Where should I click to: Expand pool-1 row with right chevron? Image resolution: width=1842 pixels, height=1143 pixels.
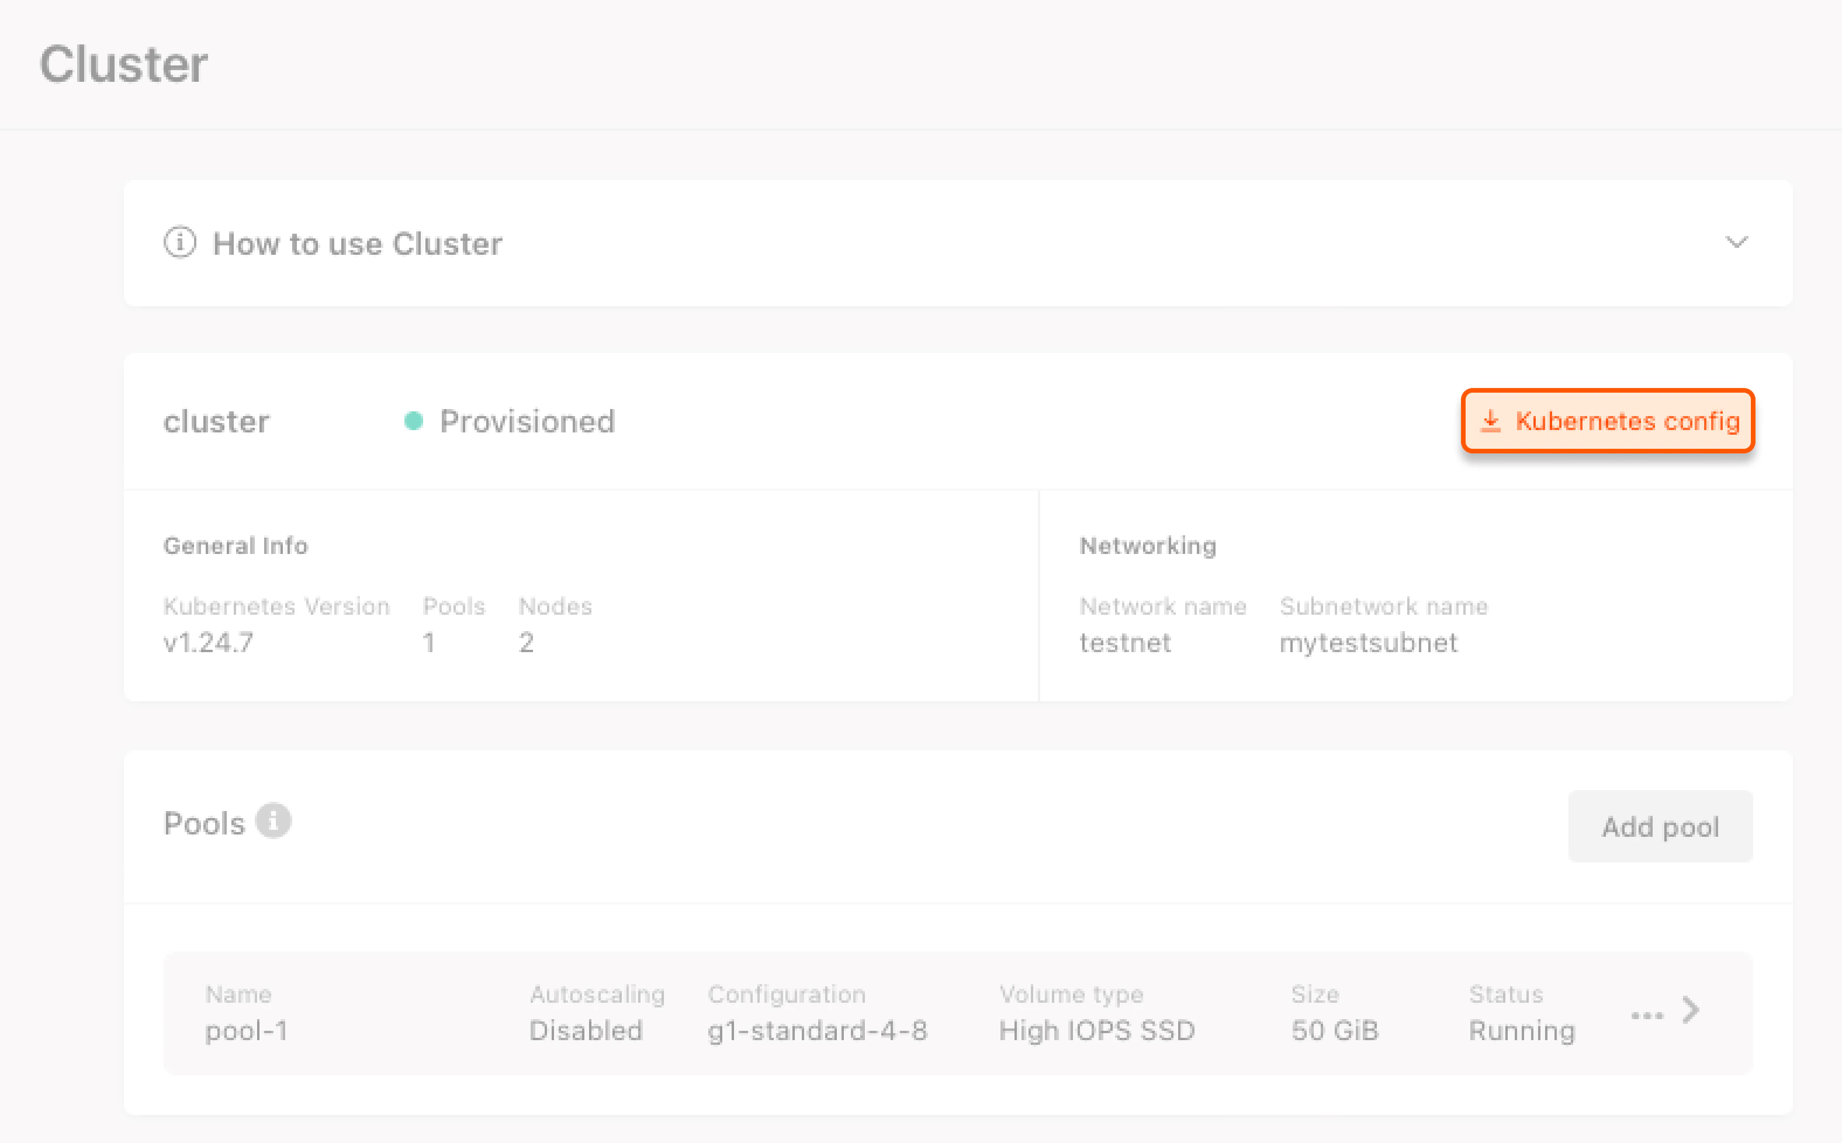pyautogui.click(x=1692, y=1010)
